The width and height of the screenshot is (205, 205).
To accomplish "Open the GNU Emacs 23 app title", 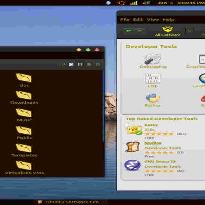I will pyautogui.click(x=160, y=161).
